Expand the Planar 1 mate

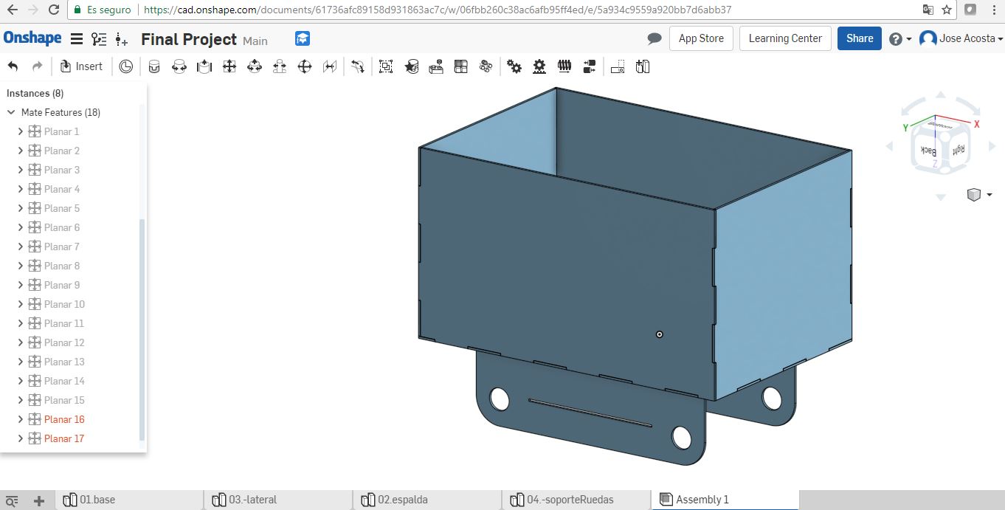21,131
